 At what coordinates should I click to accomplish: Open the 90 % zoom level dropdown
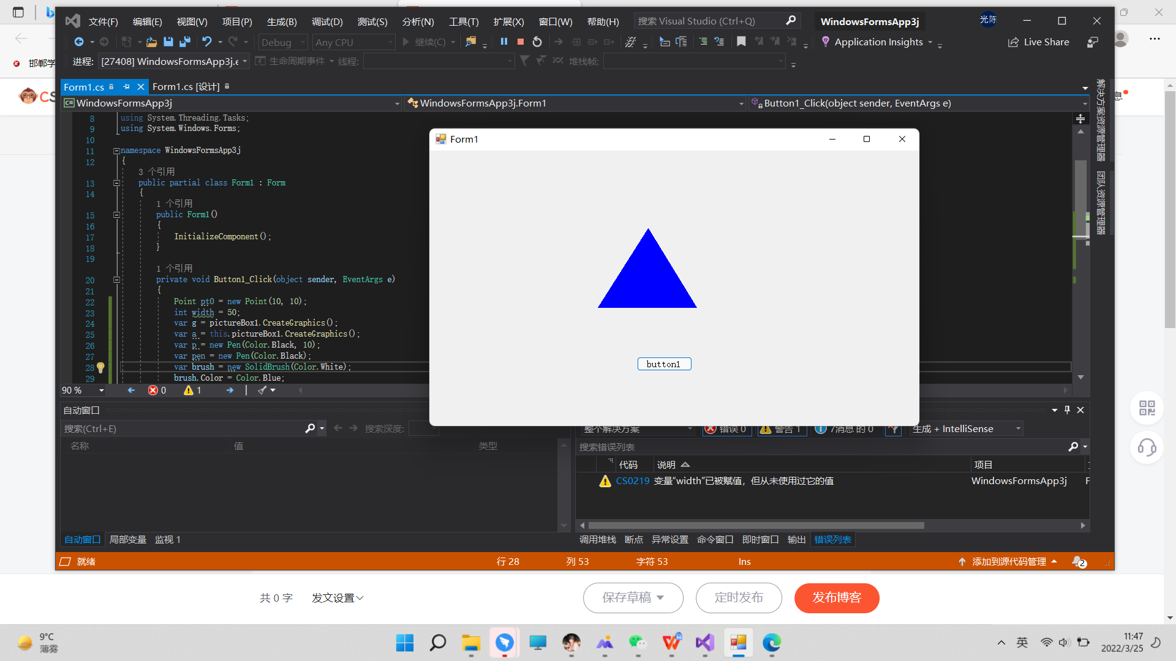click(101, 390)
